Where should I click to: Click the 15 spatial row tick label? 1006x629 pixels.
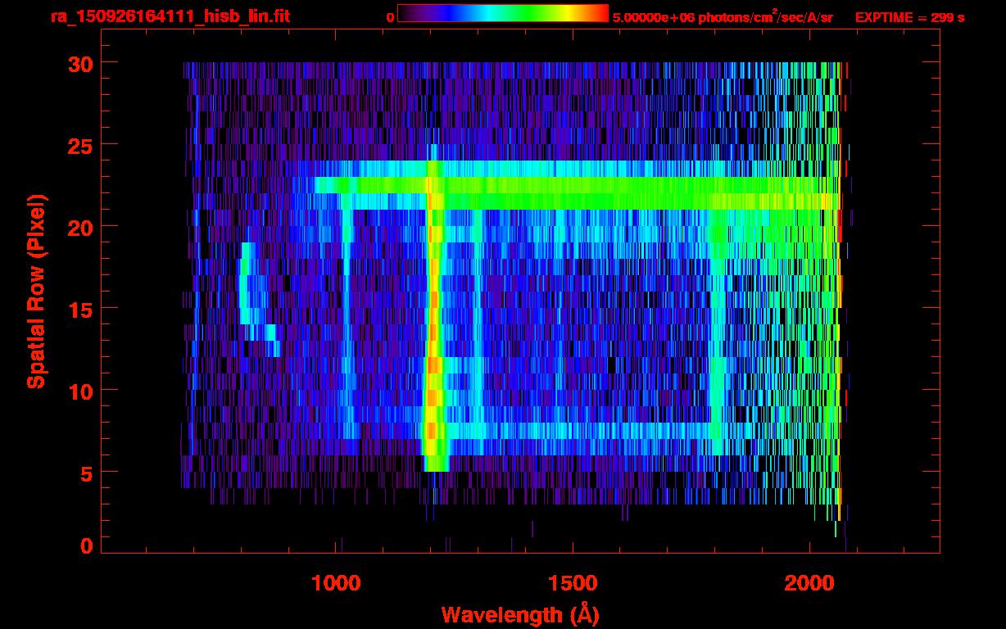pos(80,309)
